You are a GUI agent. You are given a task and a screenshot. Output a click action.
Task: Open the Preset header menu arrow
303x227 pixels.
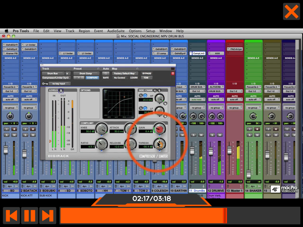tap(98, 69)
